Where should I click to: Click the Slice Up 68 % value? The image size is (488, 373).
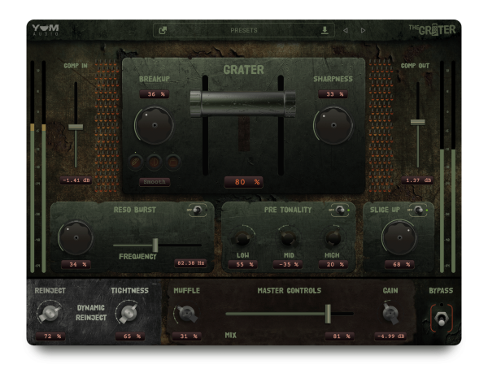click(399, 265)
